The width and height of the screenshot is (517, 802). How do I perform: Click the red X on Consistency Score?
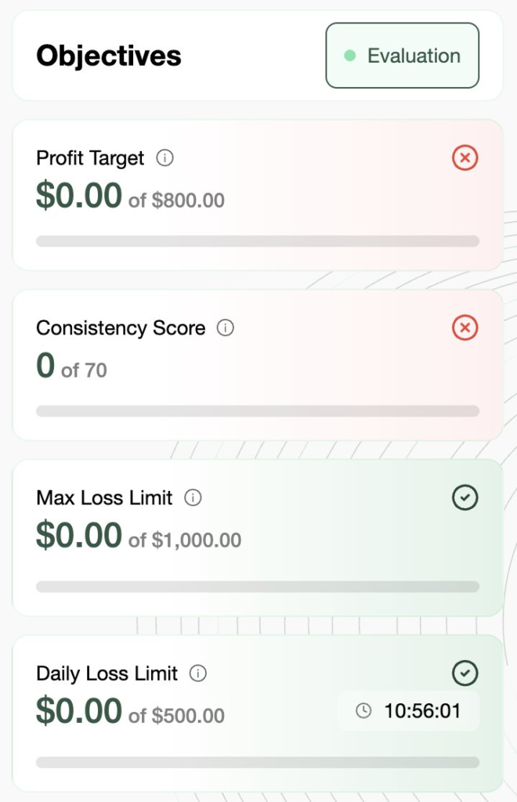pos(465,328)
